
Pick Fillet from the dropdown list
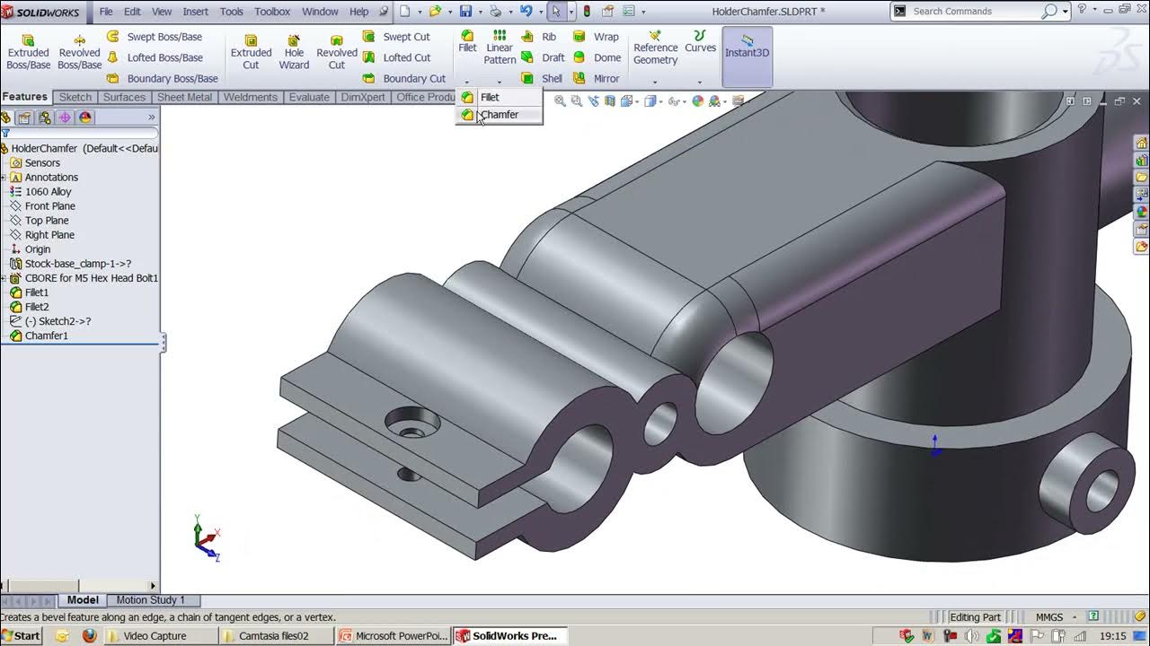[x=499, y=97]
